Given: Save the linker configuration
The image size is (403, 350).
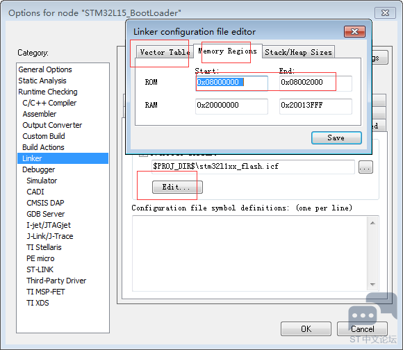Looking at the screenshot, I should [336, 138].
